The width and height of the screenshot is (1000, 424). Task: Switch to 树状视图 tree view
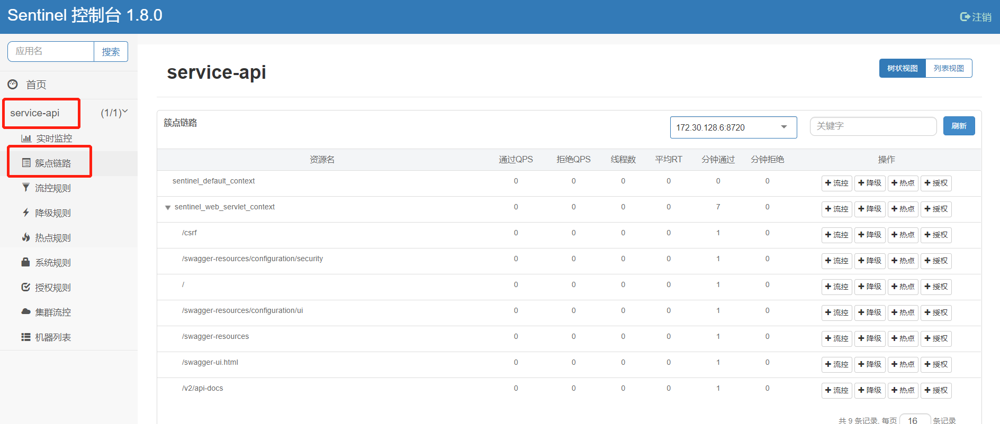pyautogui.click(x=903, y=68)
